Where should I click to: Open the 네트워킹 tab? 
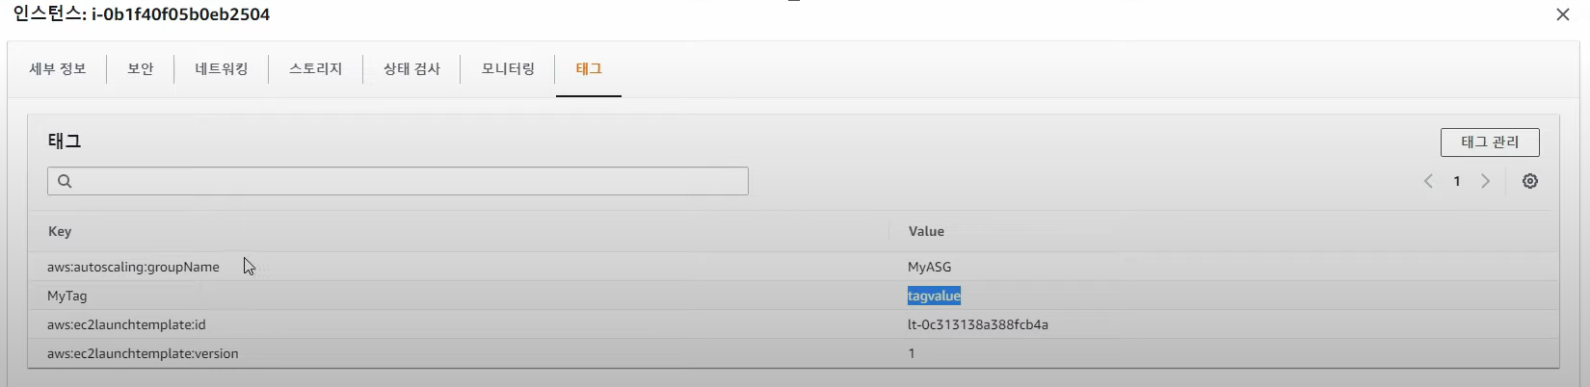222,69
